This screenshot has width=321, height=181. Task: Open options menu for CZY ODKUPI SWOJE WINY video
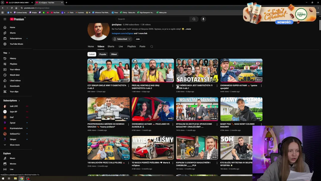click(128, 86)
